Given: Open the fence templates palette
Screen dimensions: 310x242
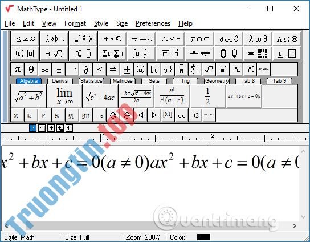Looking at the screenshot, I should 25,53.
